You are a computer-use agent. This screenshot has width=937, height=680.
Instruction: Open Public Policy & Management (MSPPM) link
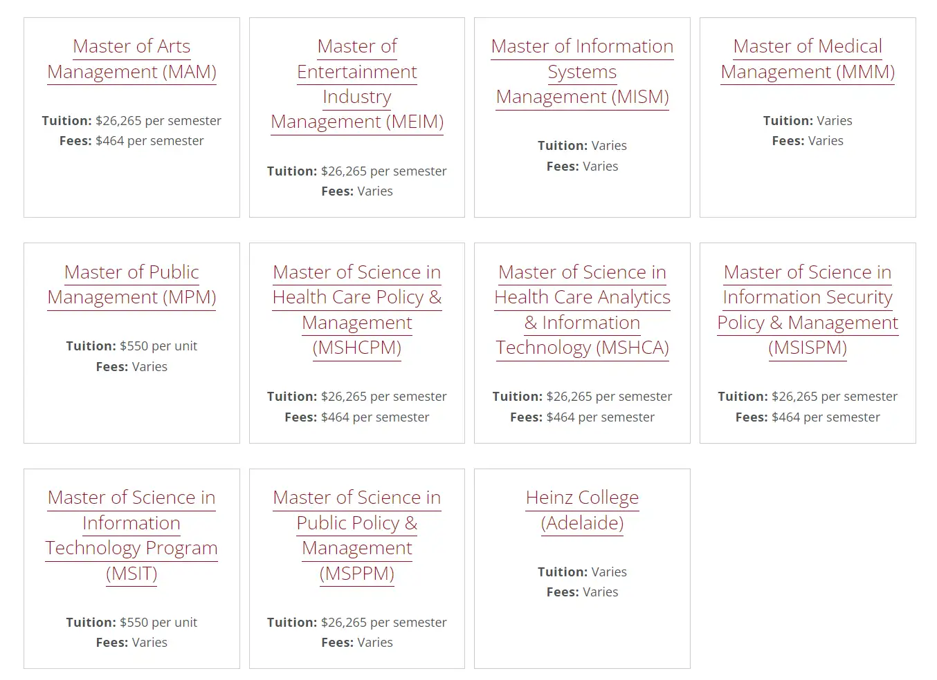click(x=357, y=535)
